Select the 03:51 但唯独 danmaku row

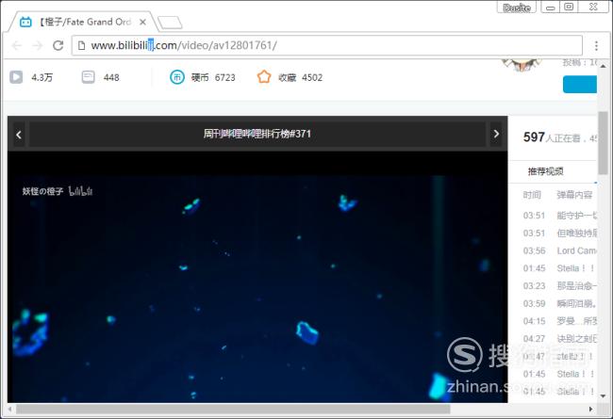click(560, 233)
